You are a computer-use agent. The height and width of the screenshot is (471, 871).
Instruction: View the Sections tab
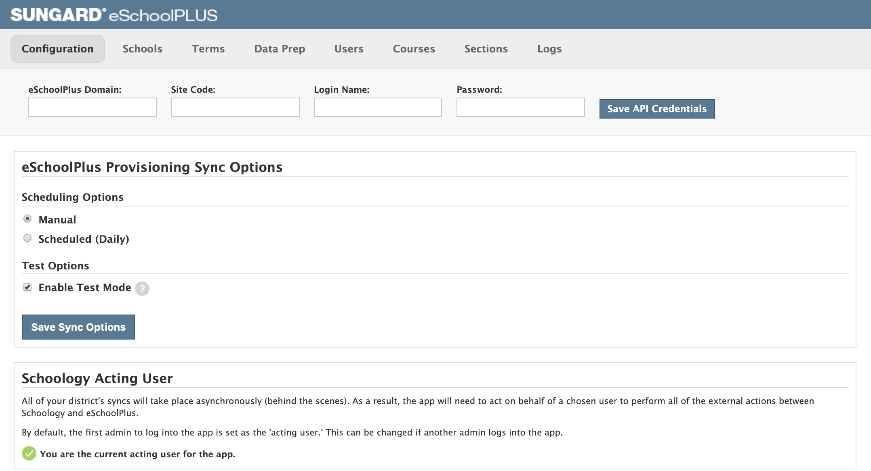pyautogui.click(x=486, y=49)
